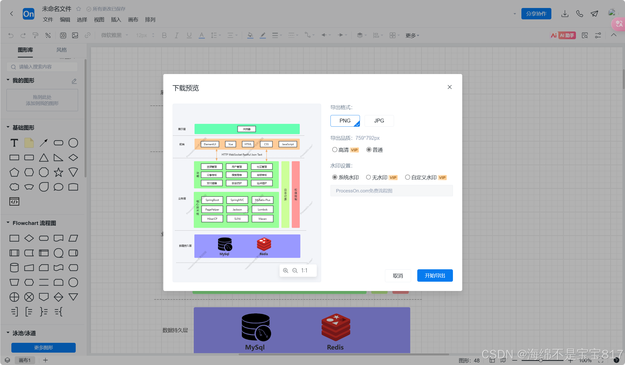Select the star shape in 基础图形

click(x=58, y=172)
